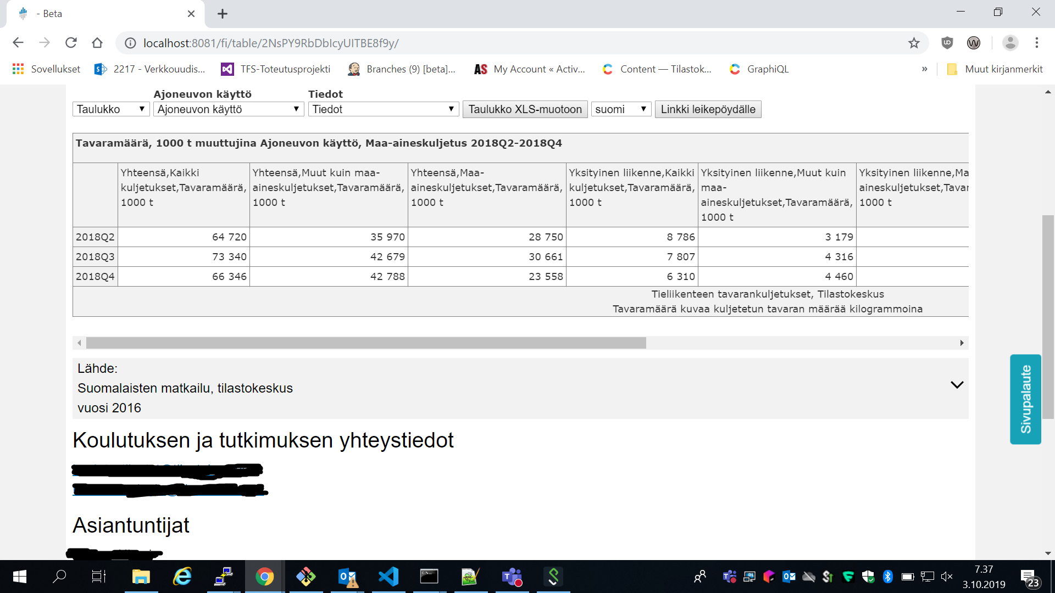Open the GraphiQL bookmark
This screenshot has width=1055, height=593.
coord(759,69)
